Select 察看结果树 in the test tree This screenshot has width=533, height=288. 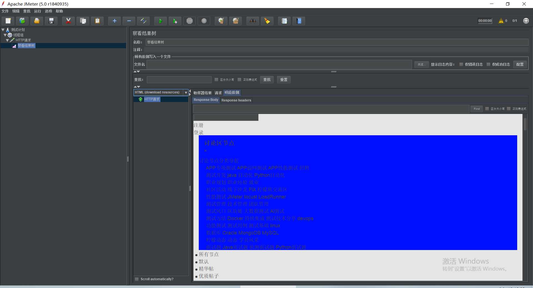26,46
